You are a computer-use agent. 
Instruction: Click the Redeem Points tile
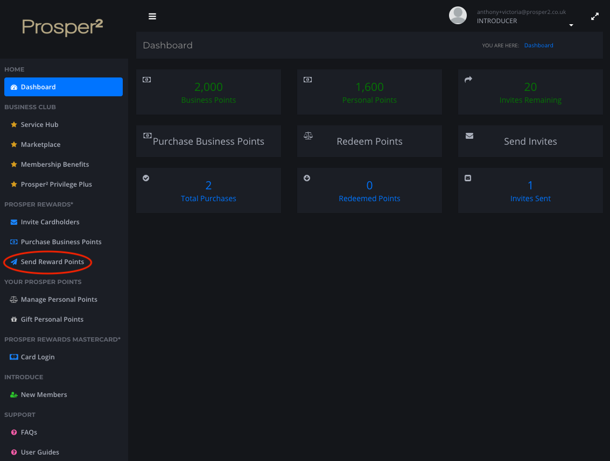(x=369, y=141)
